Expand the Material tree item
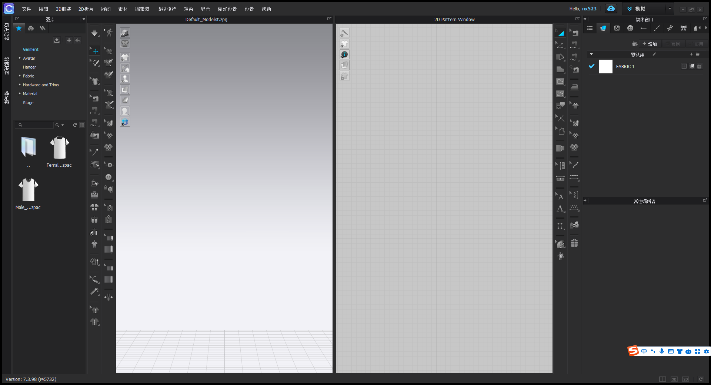This screenshot has width=711, height=385. pos(20,93)
